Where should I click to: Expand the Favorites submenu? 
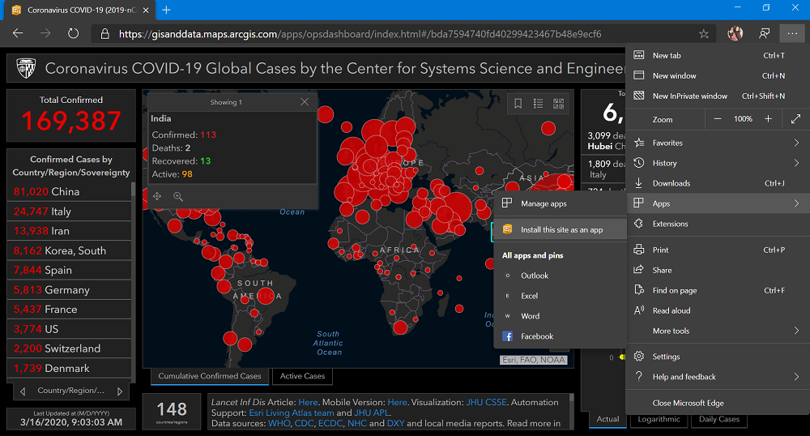click(x=718, y=143)
